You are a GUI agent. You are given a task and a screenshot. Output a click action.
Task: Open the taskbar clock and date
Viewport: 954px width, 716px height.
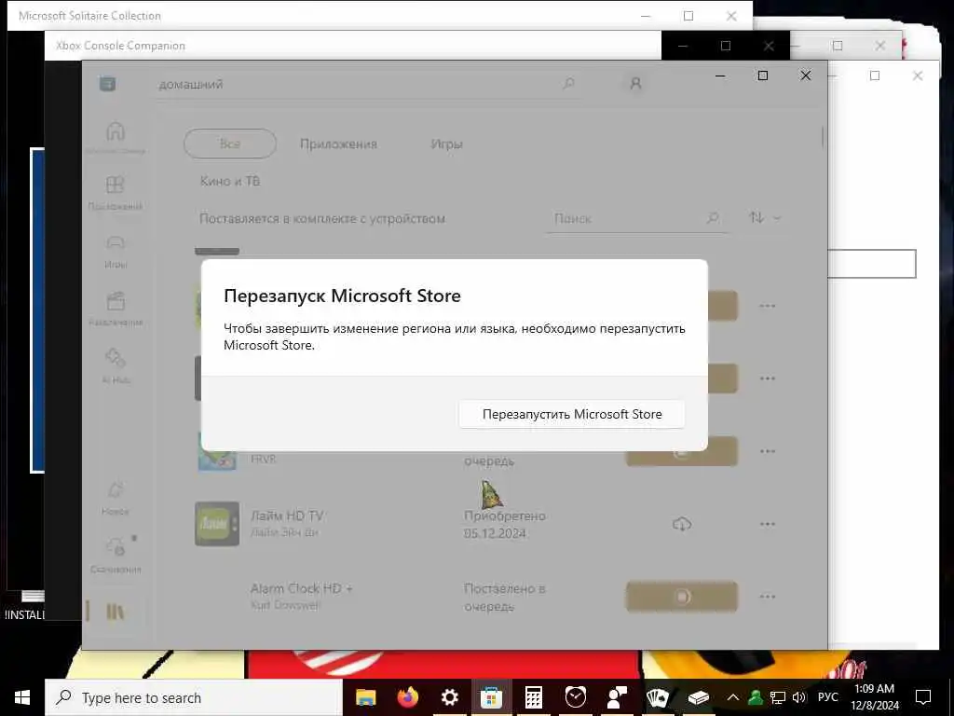click(x=875, y=697)
